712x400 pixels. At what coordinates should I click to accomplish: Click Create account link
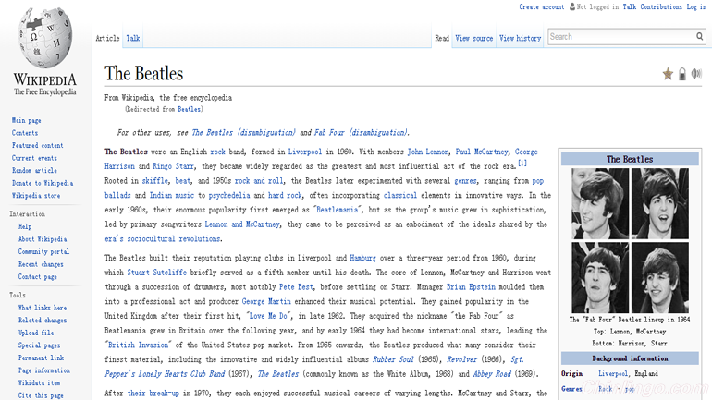542,6
